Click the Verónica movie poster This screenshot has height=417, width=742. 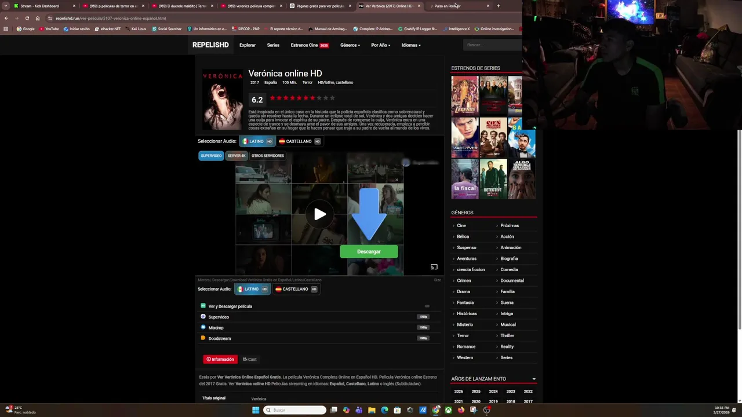[223, 100]
